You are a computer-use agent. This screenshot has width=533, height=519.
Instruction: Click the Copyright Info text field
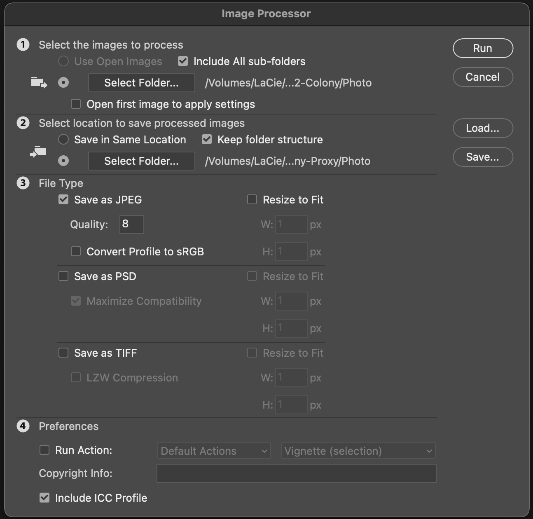point(296,473)
